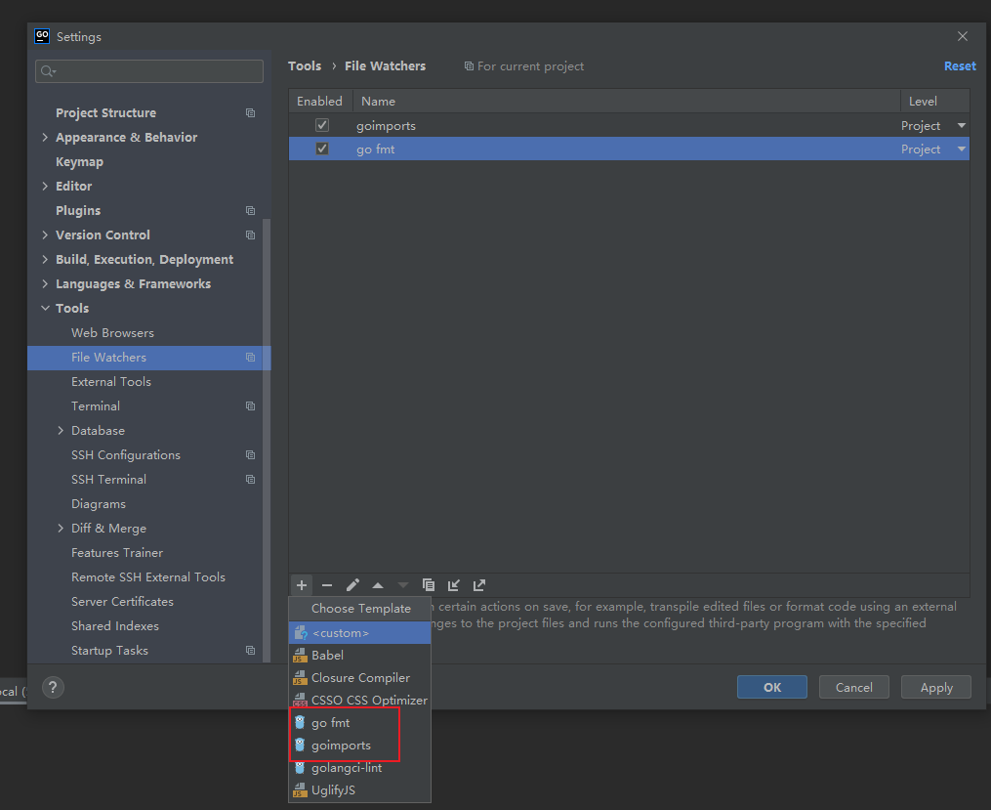Click the export watchers icon
Viewport: 991px width, 810px height.
click(479, 585)
